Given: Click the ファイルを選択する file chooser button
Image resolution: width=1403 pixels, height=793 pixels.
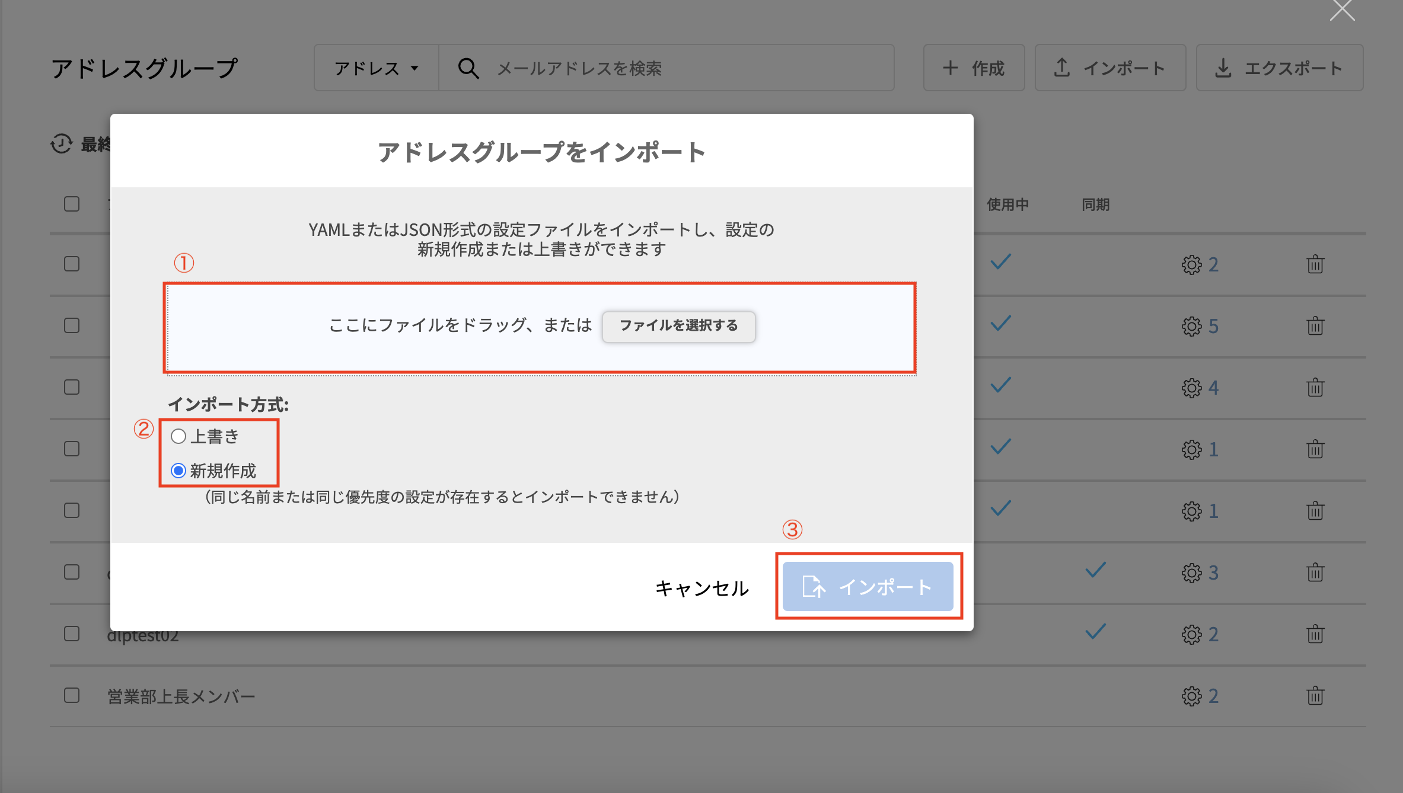Looking at the screenshot, I should click(x=678, y=326).
